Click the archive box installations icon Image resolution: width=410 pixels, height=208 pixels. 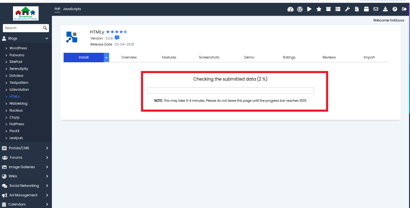(328, 9)
